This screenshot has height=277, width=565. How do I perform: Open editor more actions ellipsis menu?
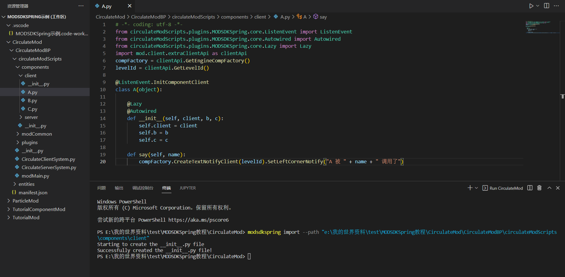click(x=556, y=6)
